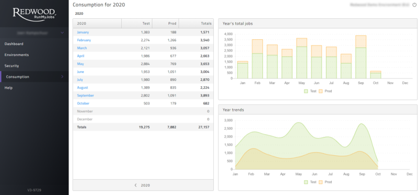Toggle Prod series in Year's total jobs legend
Viewport: 418px width, 195px height.
coord(326,91)
